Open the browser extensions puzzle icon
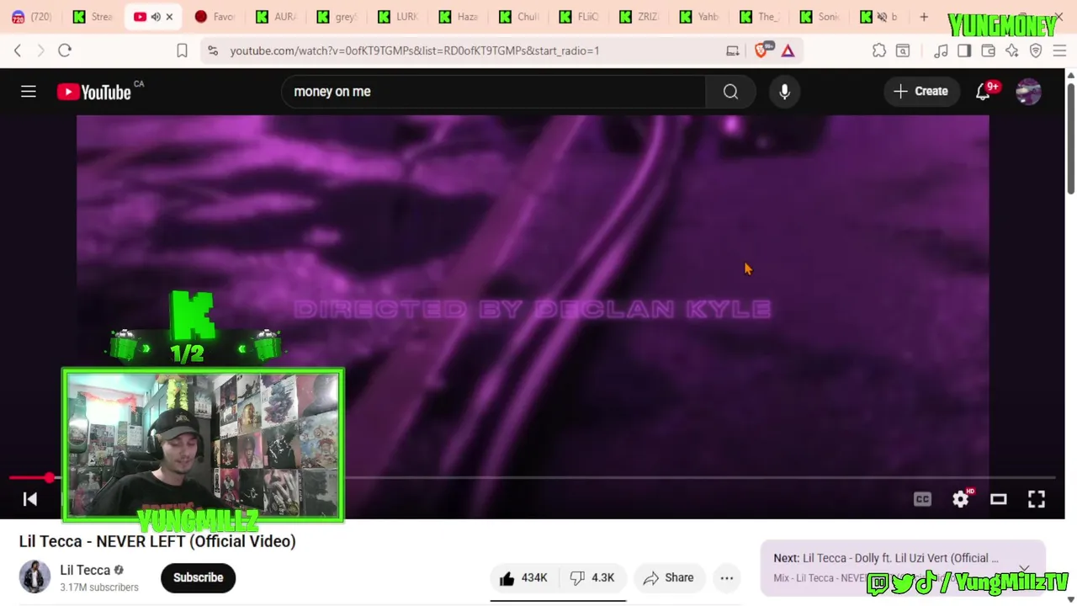 point(879,50)
